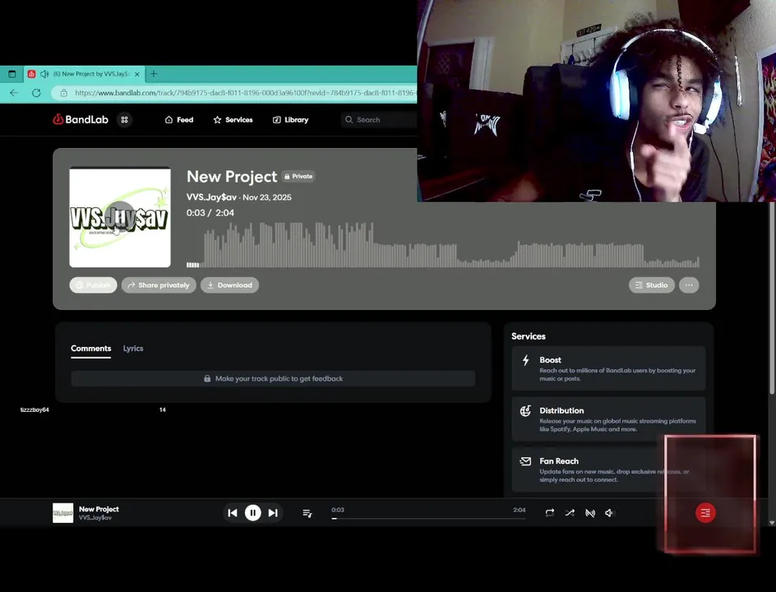Open the Boost service card
Viewport: 776px width, 592px height.
coord(608,368)
